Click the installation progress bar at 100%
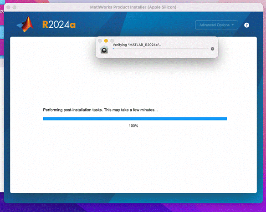The height and width of the screenshot is (212, 266). (x=135, y=119)
